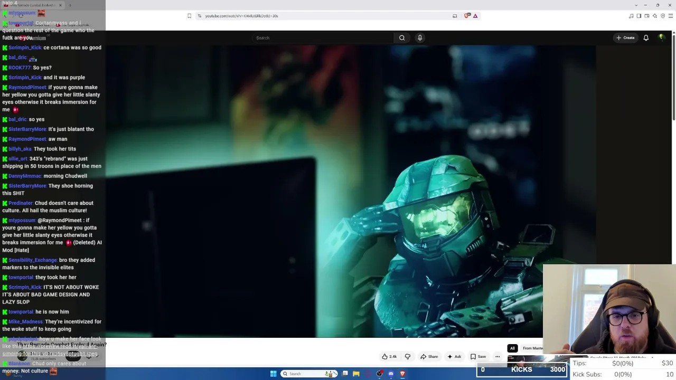Dislike the video with thumbs down
The height and width of the screenshot is (380, 676).
tap(407, 357)
